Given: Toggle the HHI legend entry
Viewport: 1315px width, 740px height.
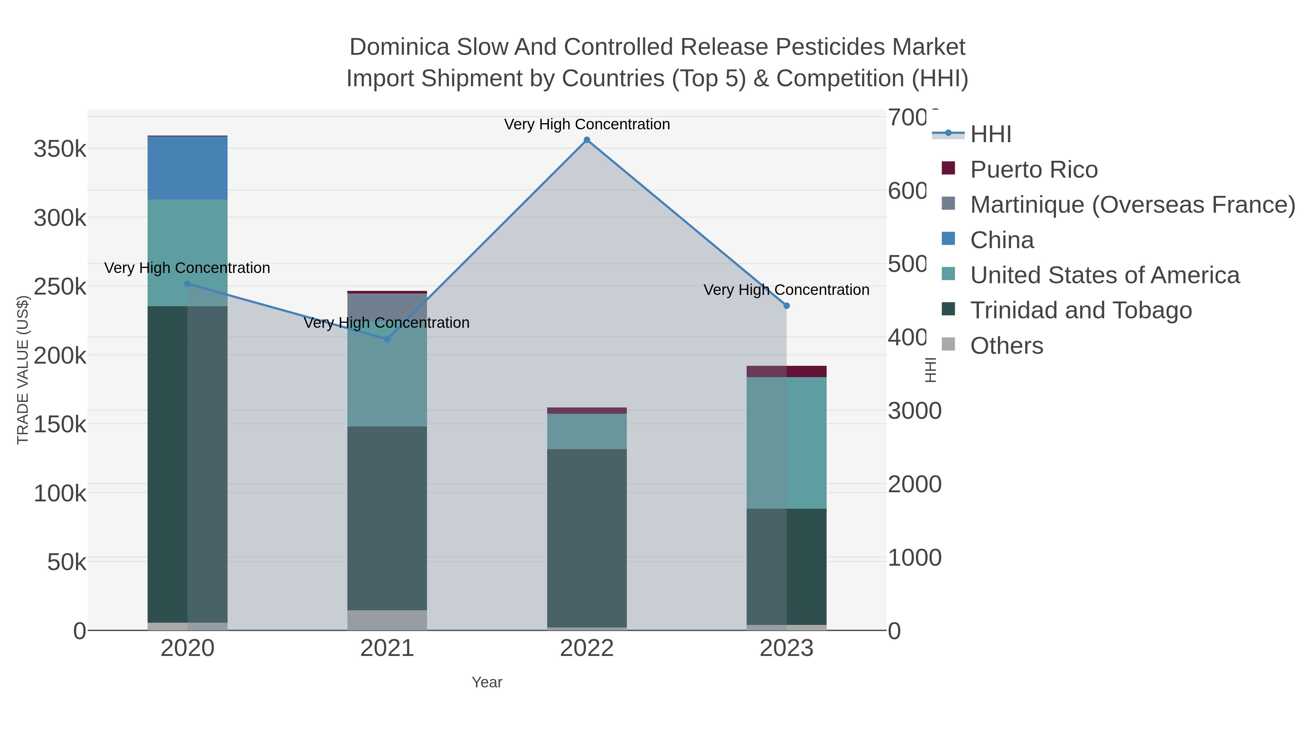Looking at the screenshot, I should click(972, 134).
